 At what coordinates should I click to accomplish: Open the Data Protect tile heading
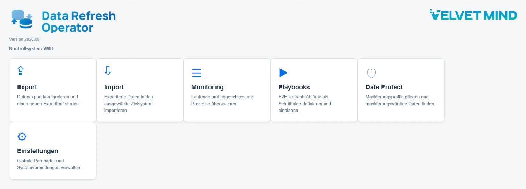pos(384,87)
